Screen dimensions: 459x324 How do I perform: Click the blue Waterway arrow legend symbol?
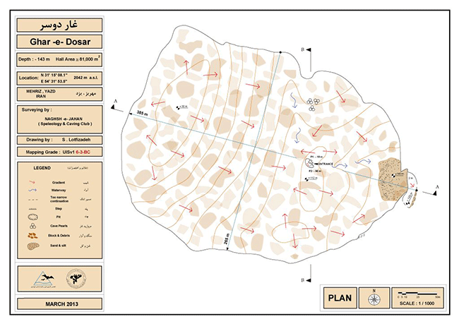32,191
